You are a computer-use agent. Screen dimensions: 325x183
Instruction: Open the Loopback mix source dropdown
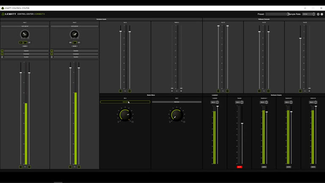coord(215,102)
